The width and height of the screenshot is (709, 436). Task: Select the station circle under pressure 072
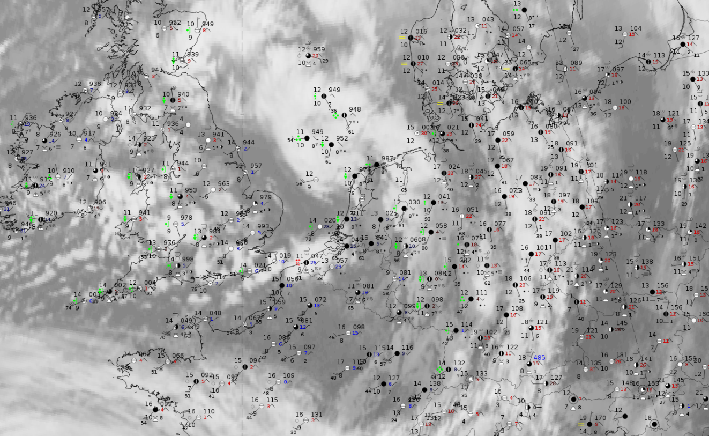pyautogui.click(x=310, y=306)
